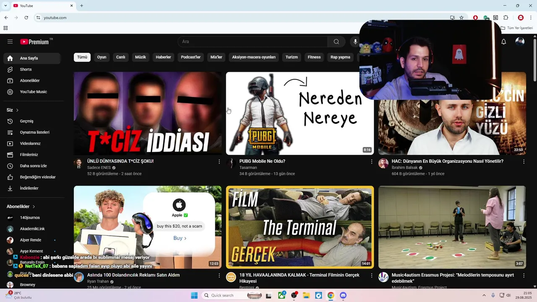Open the Chrome apps grid shortcut
The image size is (537, 302).
pyautogui.click(x=5, y=28)
